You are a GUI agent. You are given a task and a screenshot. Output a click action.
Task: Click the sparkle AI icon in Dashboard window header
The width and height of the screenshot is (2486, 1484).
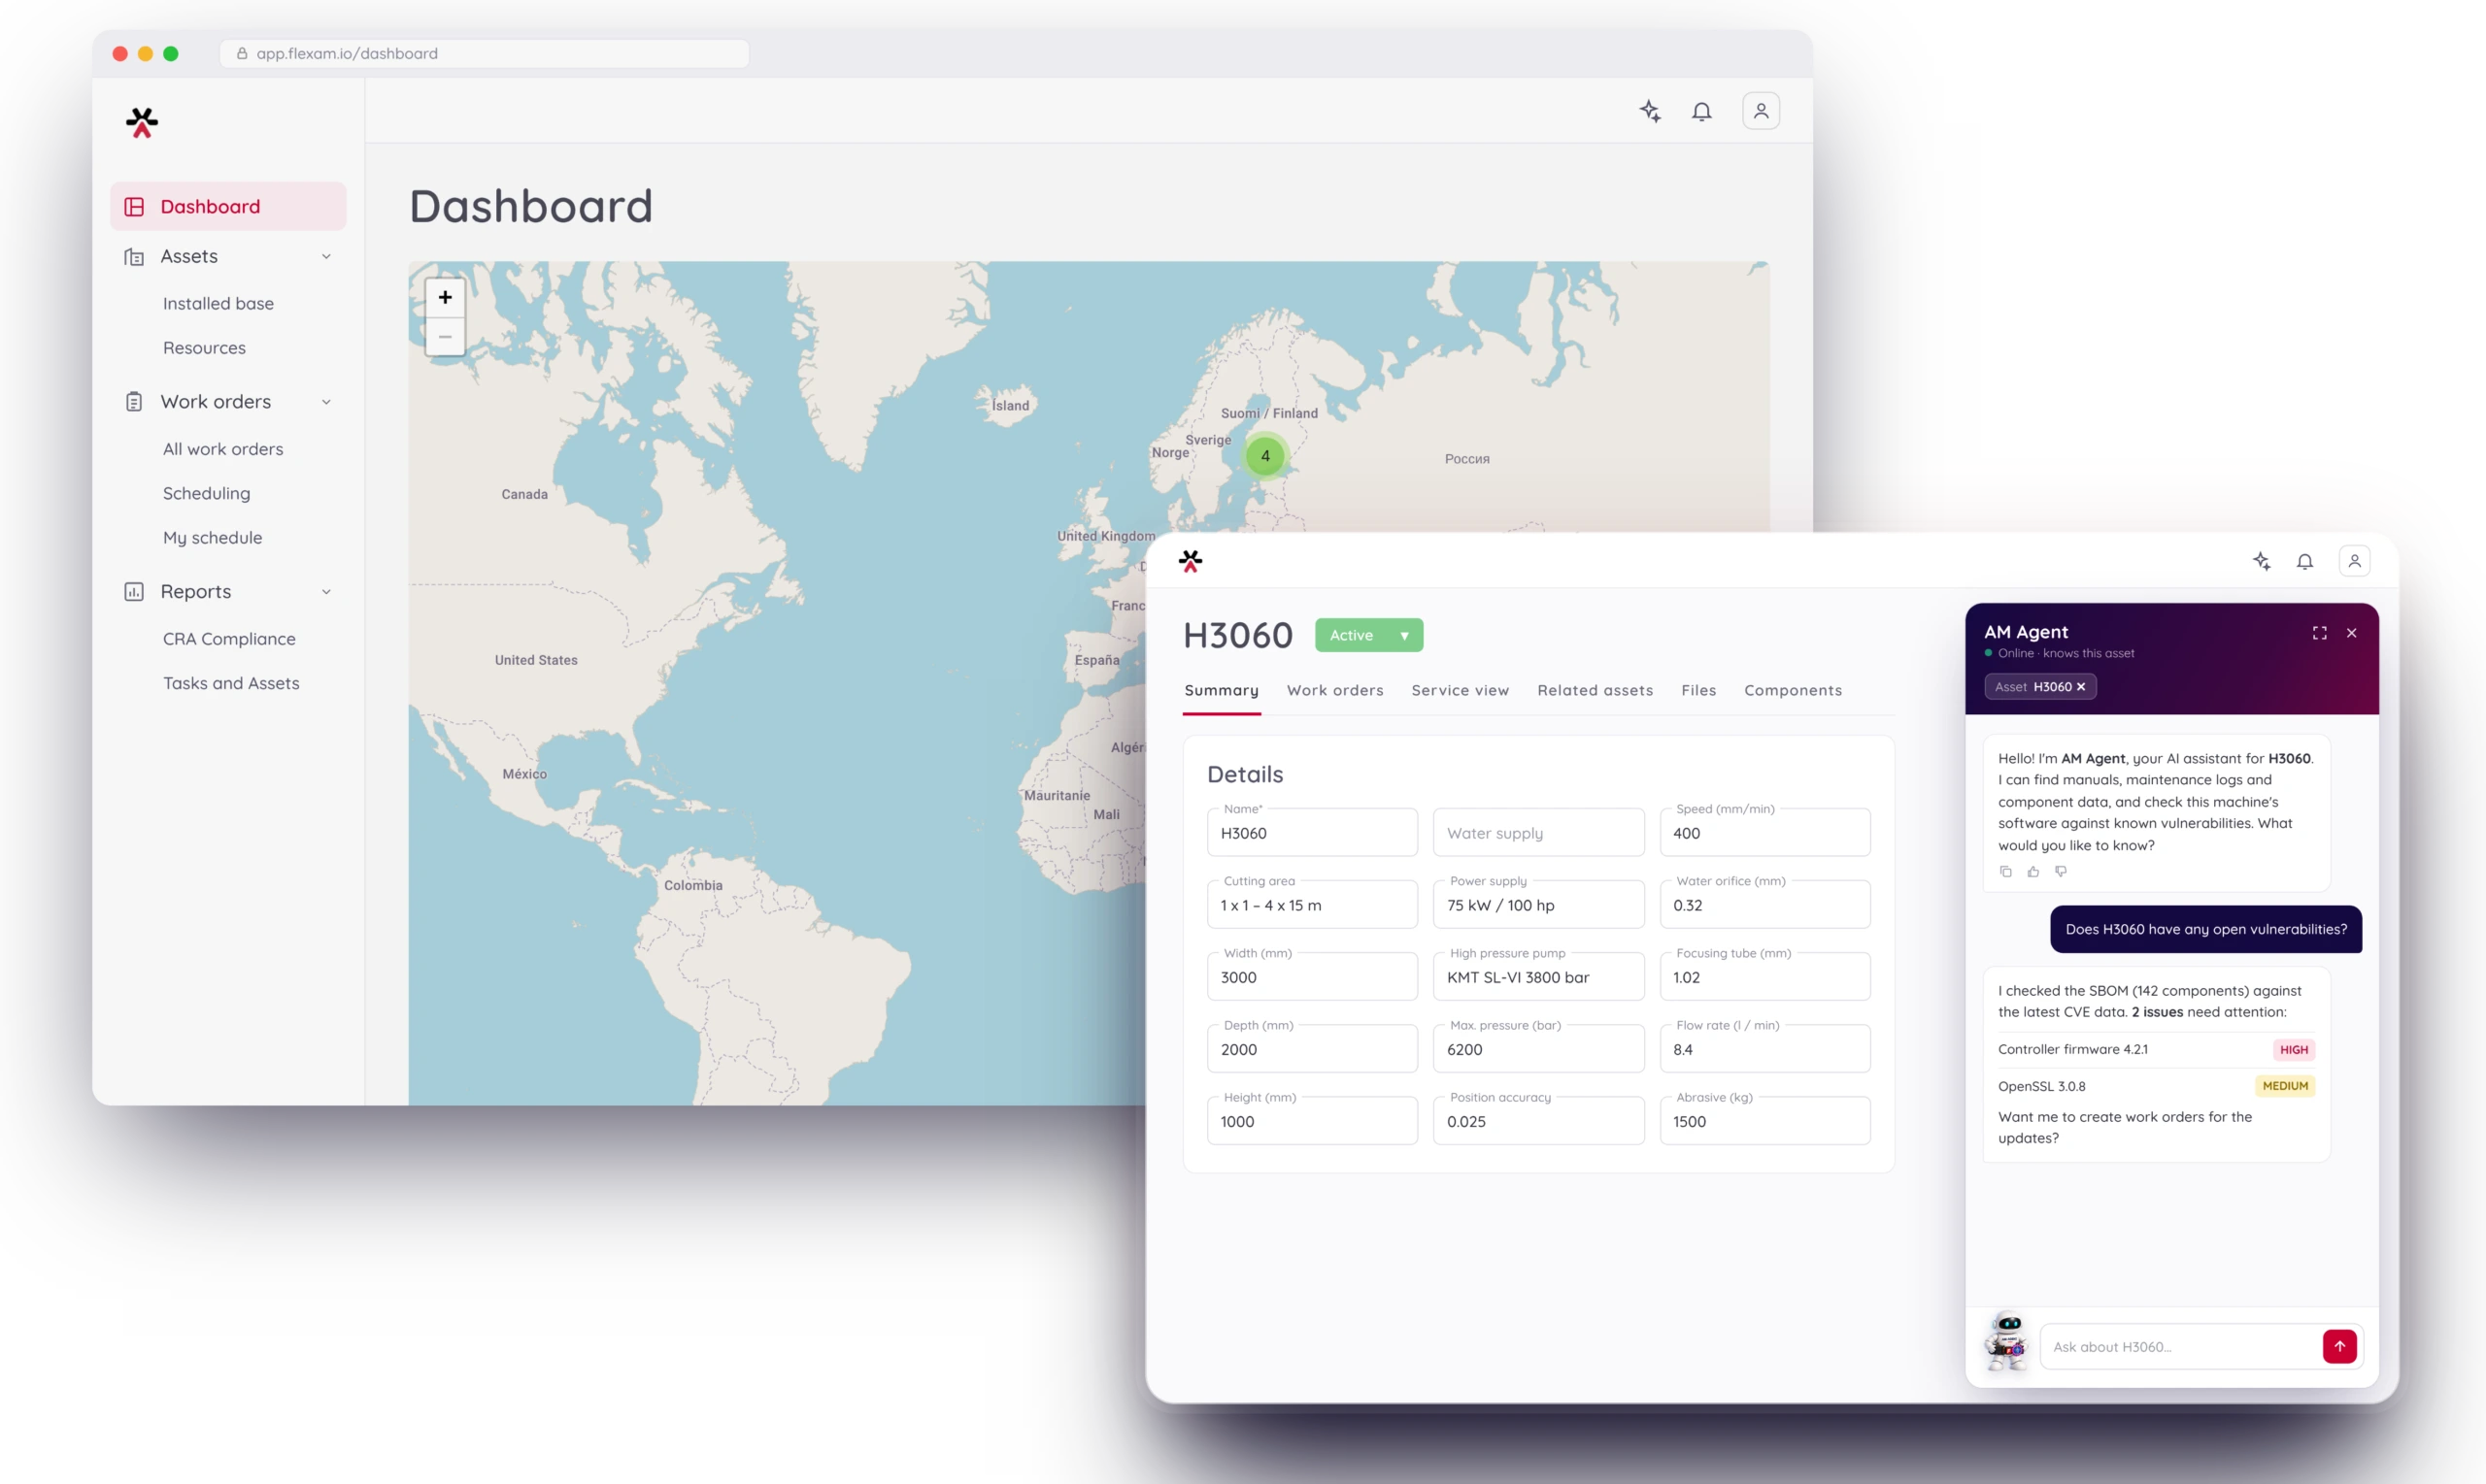click(1651, 111)
